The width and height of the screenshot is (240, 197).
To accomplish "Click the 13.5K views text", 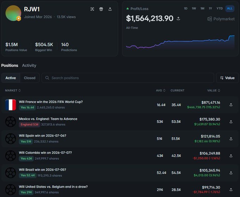I will click(x=66, y=17).
